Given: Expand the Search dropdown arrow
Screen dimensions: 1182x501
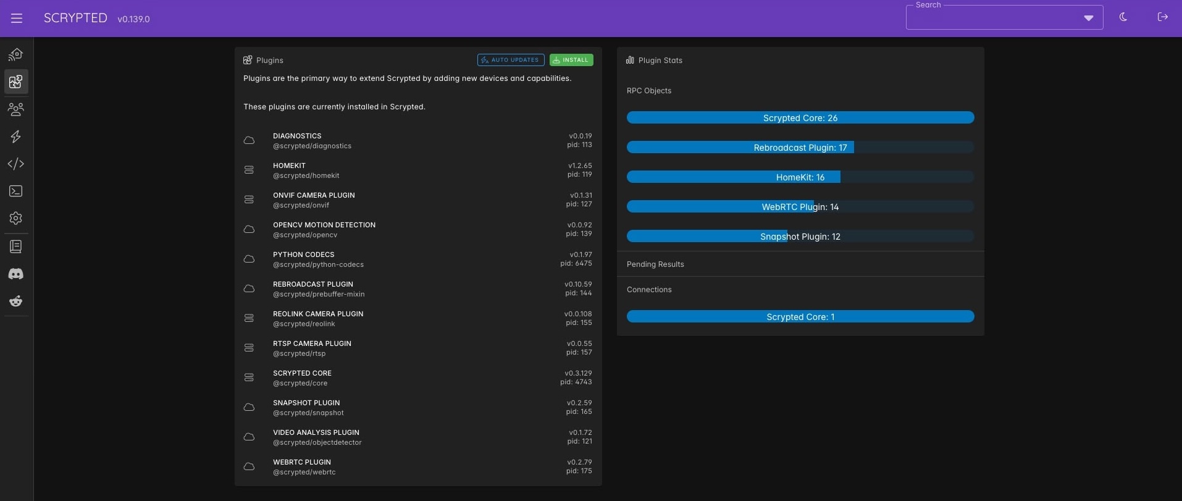Looking at the screenshot, I should 1089,18.
